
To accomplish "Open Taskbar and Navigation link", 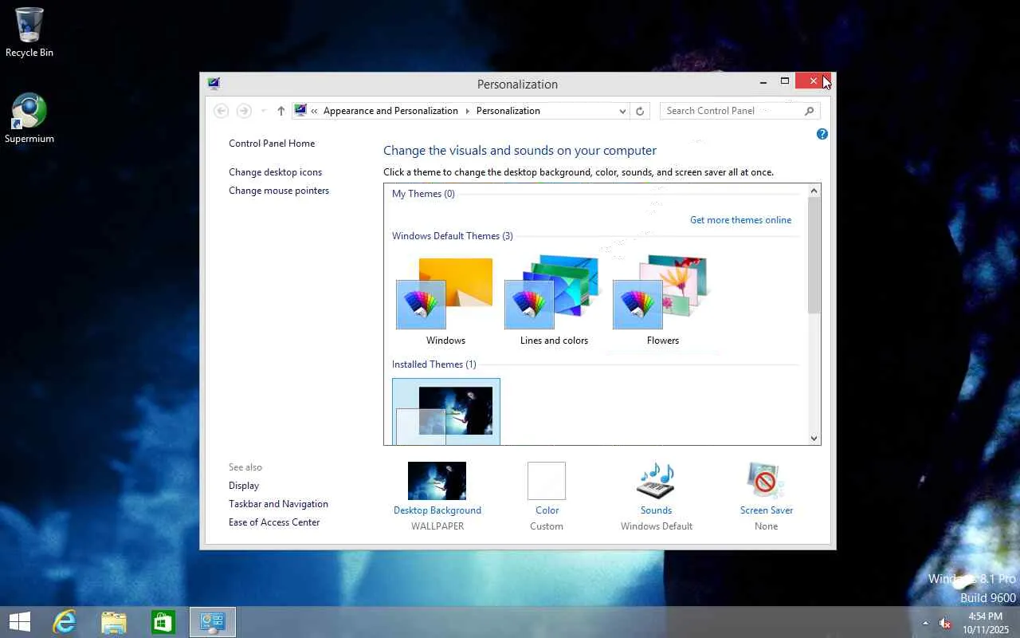I will pos(278,504).
